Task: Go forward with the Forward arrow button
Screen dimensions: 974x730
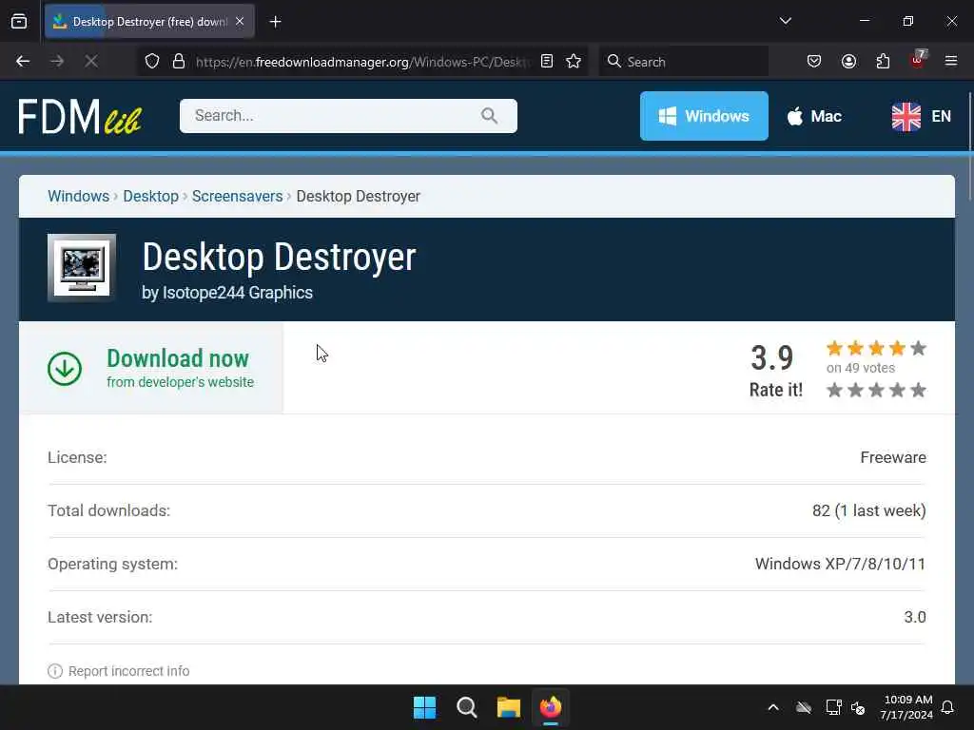Action: coord(57,62)
